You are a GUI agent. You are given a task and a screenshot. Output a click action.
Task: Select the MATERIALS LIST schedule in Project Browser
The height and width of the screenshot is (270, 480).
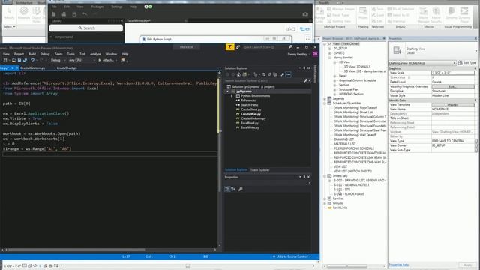[344, 144]
